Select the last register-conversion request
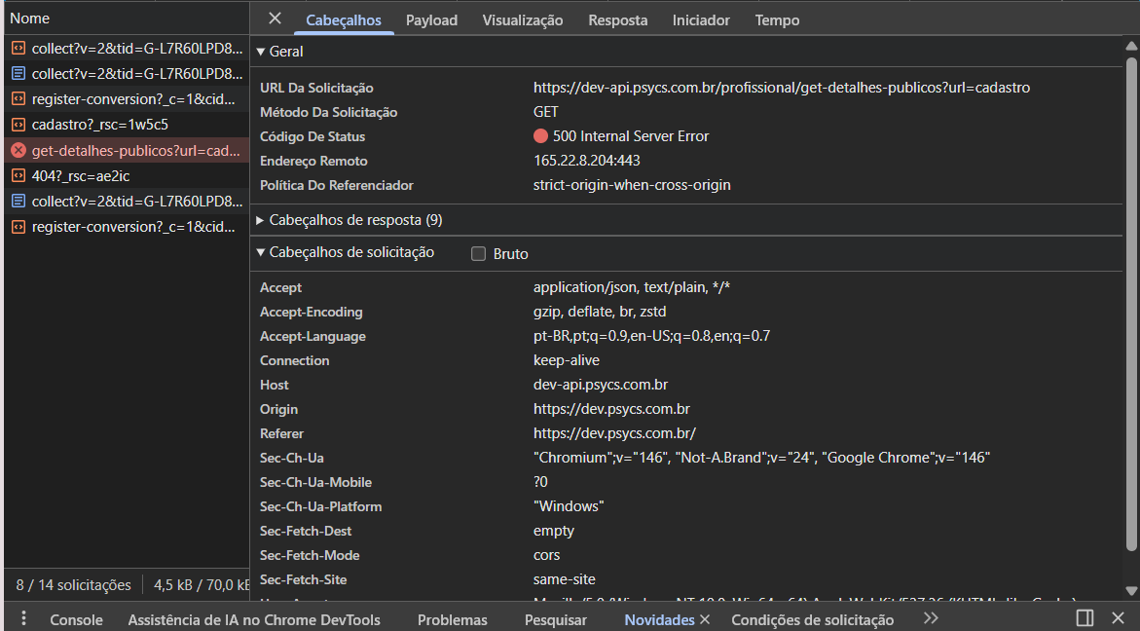 133,227
